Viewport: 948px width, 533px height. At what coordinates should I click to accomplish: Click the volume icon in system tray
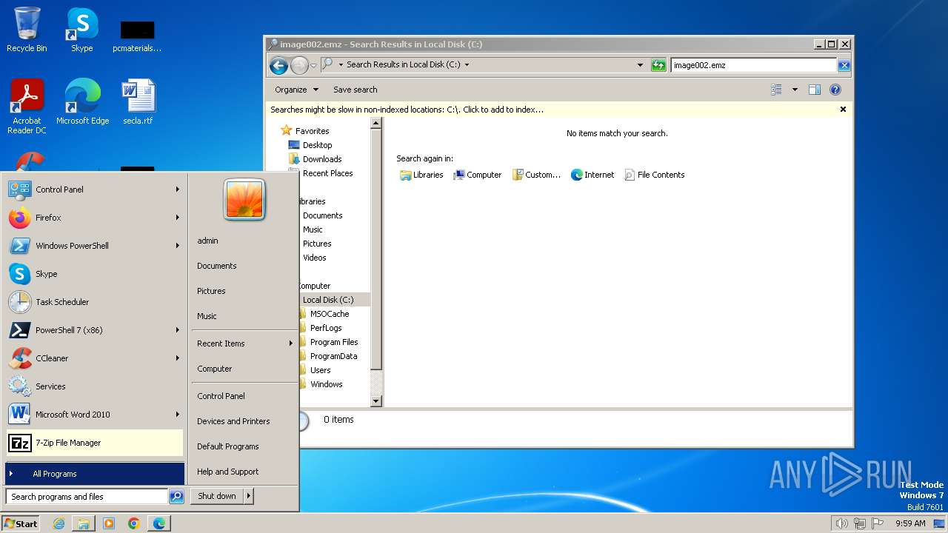[x=841, y=523]
